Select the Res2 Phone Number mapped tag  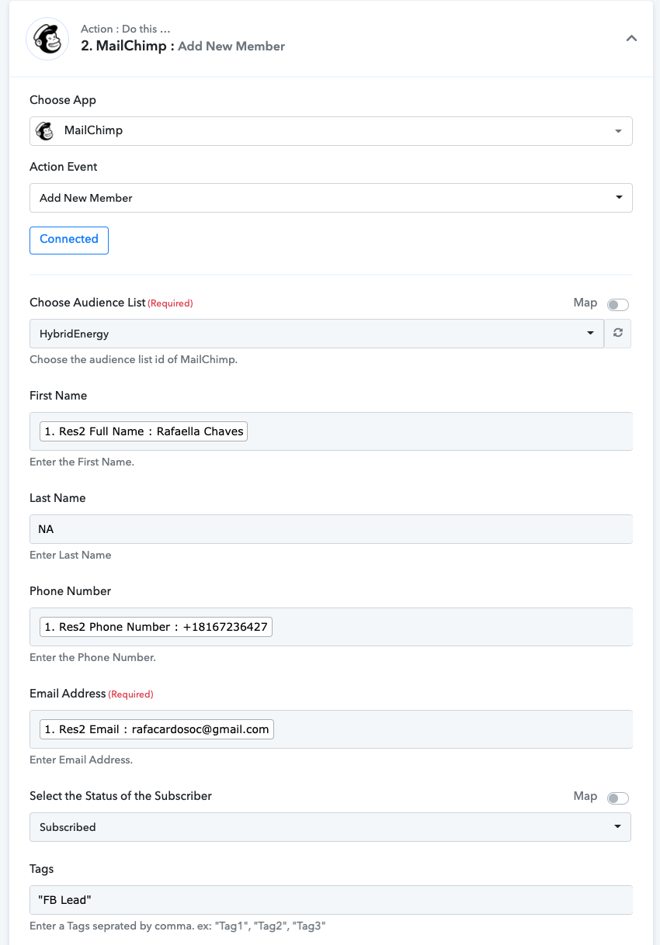[156, 627]
